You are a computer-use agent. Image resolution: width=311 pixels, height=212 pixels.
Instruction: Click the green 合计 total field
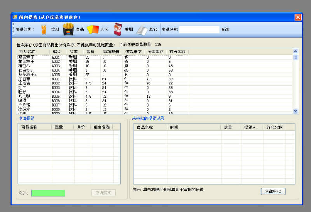(48, 193)
